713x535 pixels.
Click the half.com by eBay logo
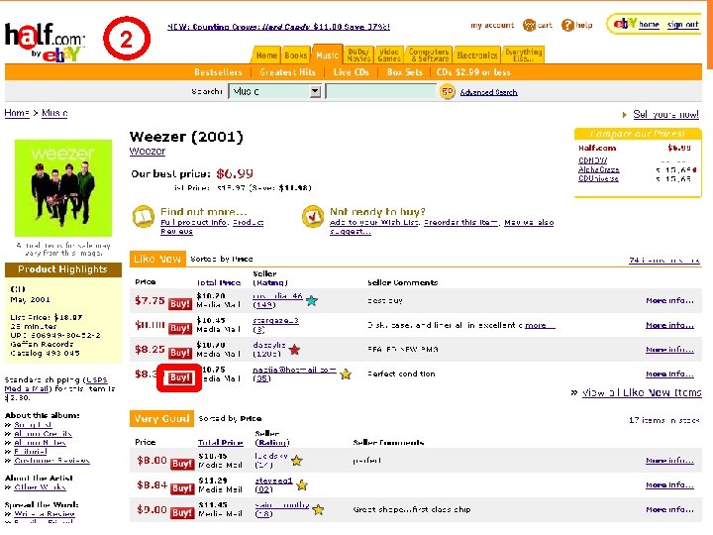(45, 42)
